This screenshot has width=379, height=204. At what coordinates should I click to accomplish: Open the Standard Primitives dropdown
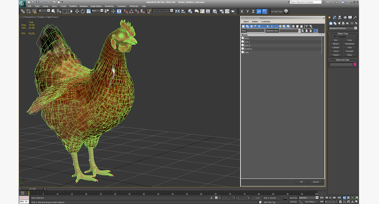click(x=343, y=28)
